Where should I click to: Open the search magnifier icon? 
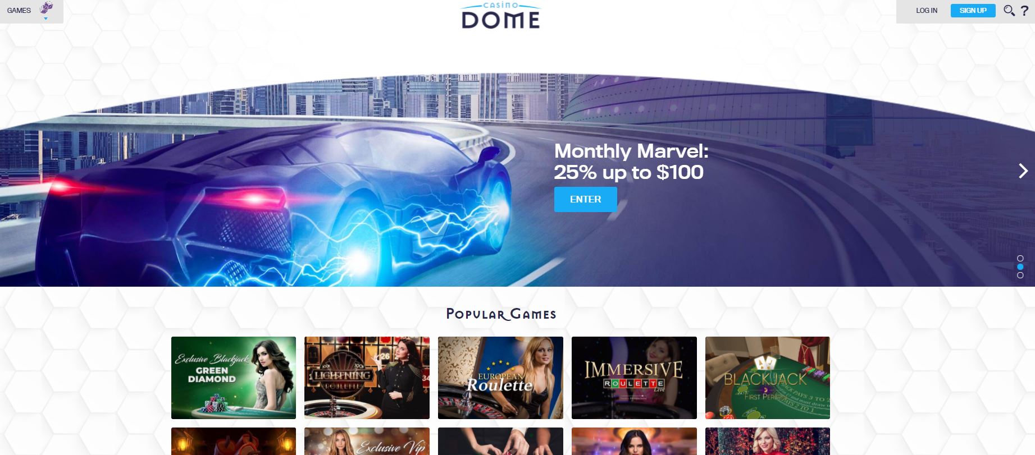click(1009, 11)
